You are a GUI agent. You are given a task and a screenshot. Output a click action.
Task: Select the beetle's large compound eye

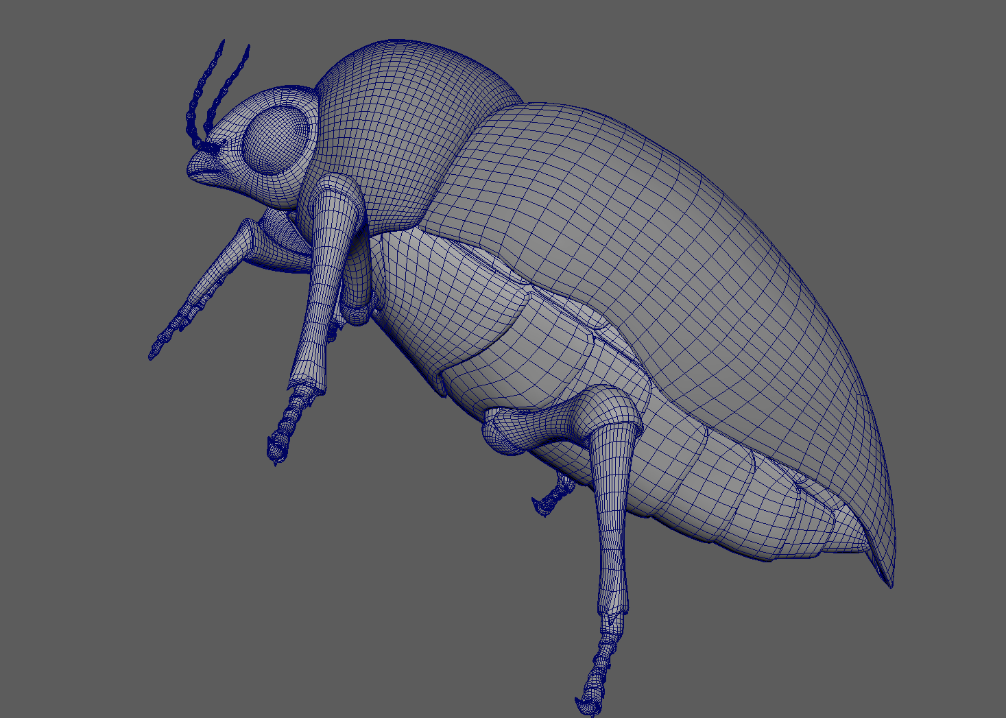pyautogui.click(x=275, y=139)
